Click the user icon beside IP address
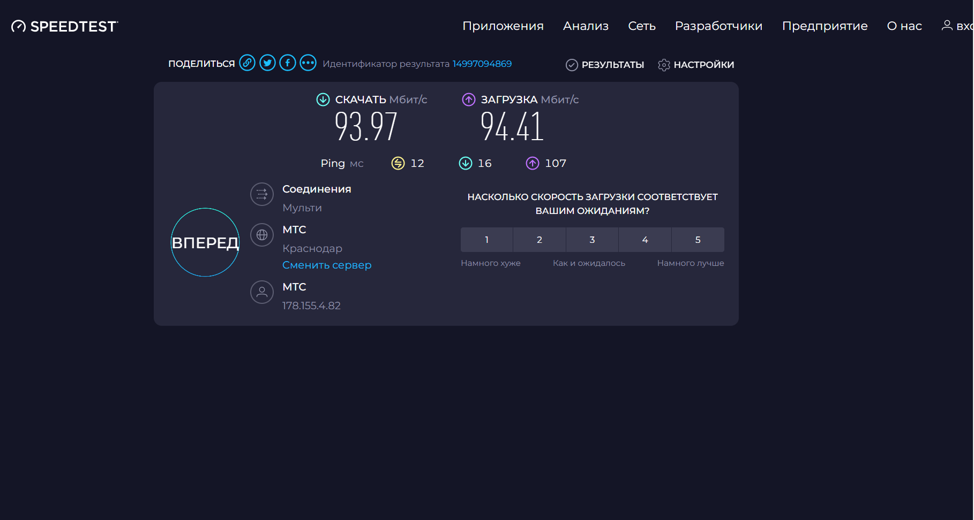The height and width of the screenshot is (520, 974). click(262, 292)
